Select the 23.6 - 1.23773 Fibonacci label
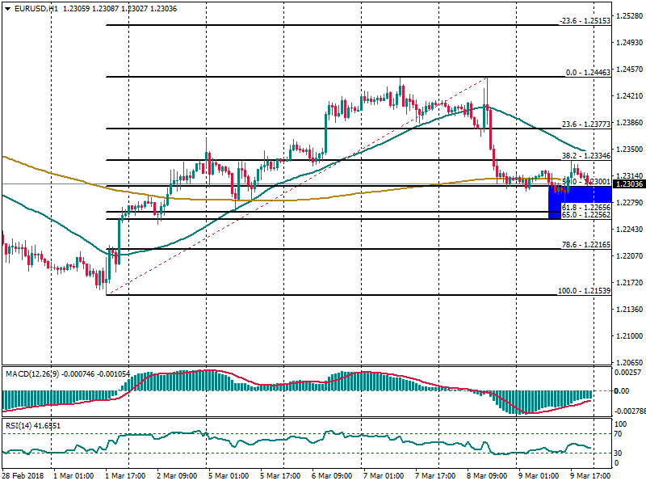Screen dimensions: 646x485 586,125
